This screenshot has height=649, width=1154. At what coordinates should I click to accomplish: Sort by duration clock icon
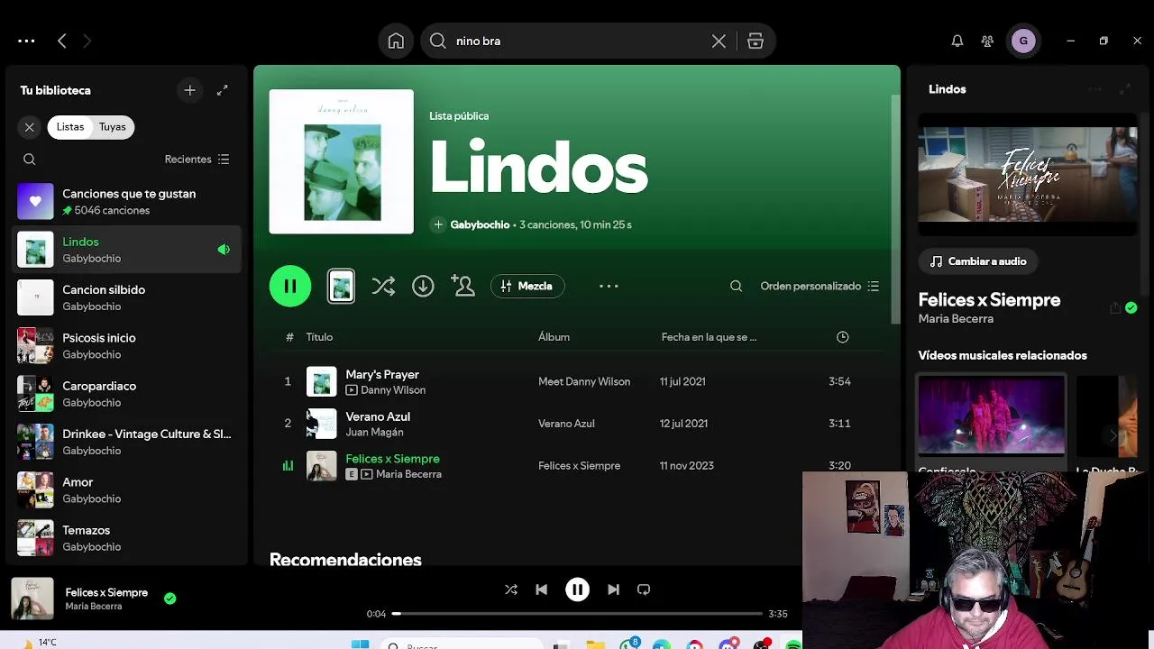pyautogui.click(x=842, y=337)
